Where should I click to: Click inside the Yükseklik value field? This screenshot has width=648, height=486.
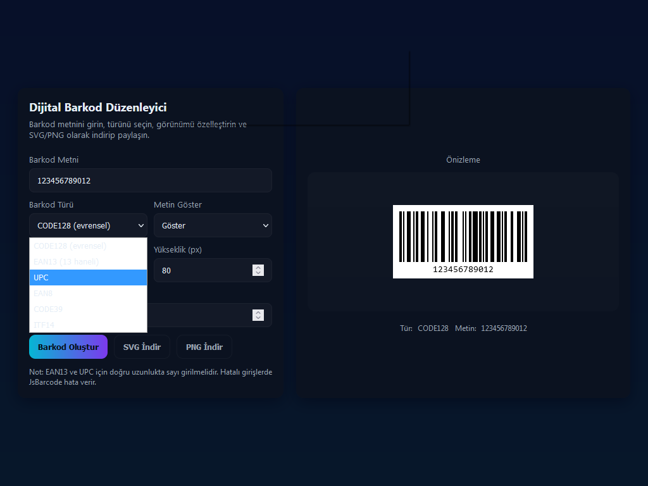[x=201, y=271]
